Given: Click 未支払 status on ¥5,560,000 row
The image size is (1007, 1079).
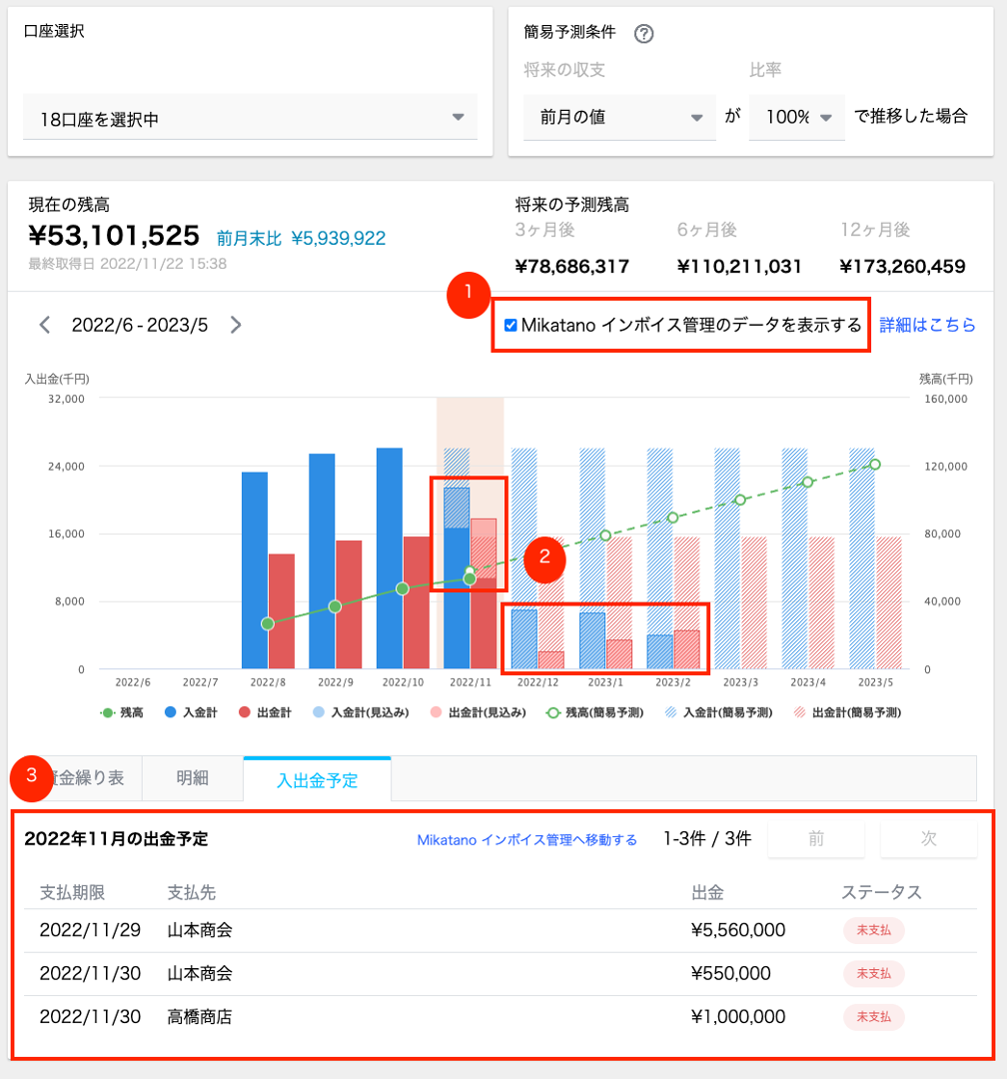Looking at the screenshot, I should pyautogui.click(x=873, y=930).
